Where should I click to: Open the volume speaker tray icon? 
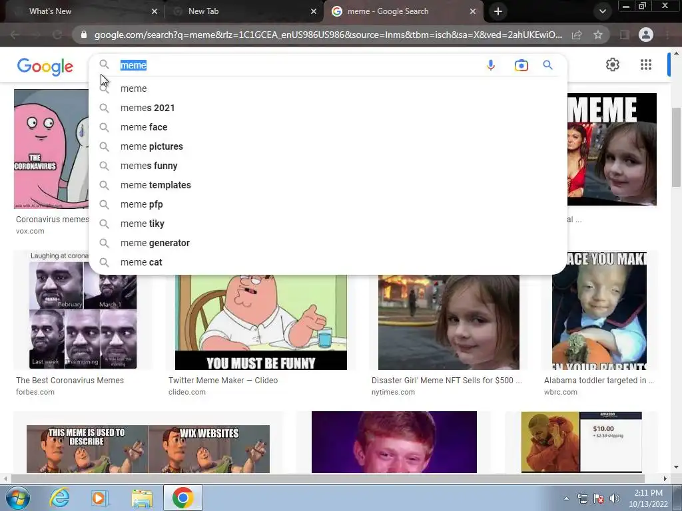(615, 498)
